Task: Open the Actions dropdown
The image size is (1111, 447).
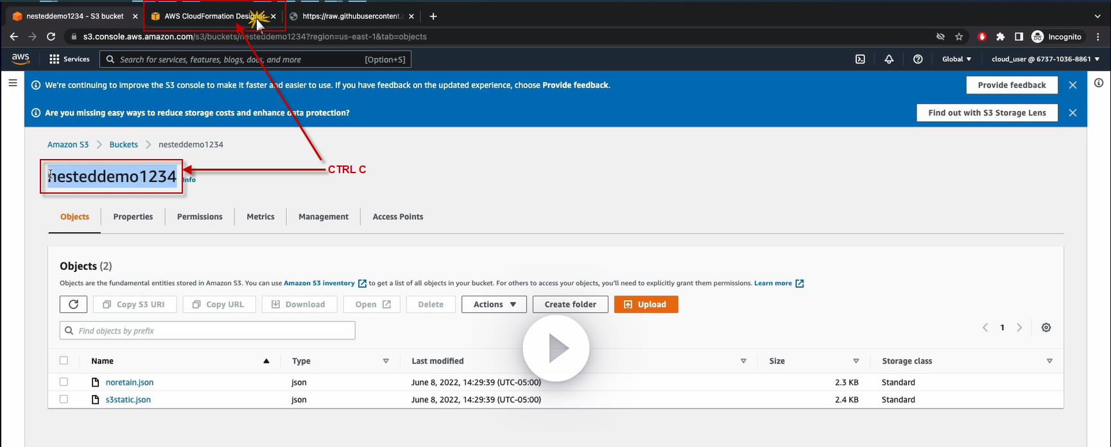Action: click(494, 305)
